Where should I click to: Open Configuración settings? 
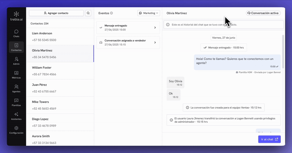point(16,130)
